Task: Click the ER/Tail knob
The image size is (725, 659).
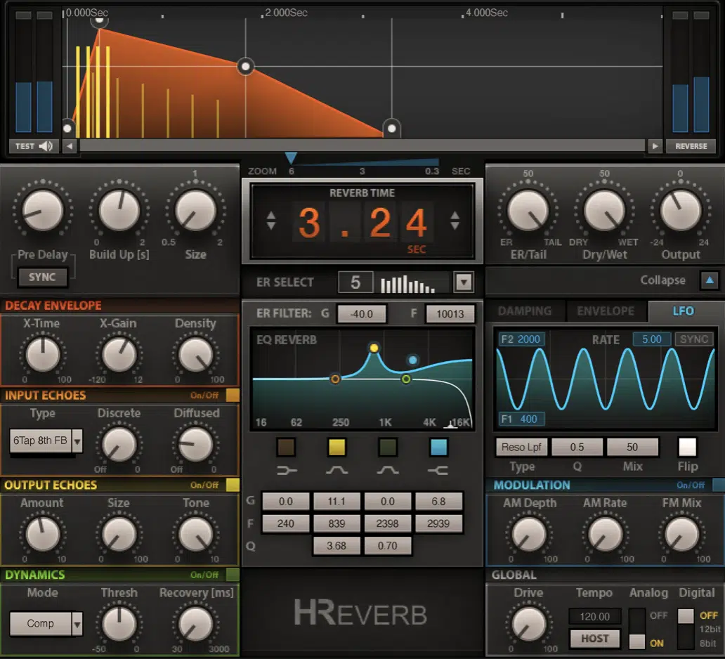Action: (528, 211)
